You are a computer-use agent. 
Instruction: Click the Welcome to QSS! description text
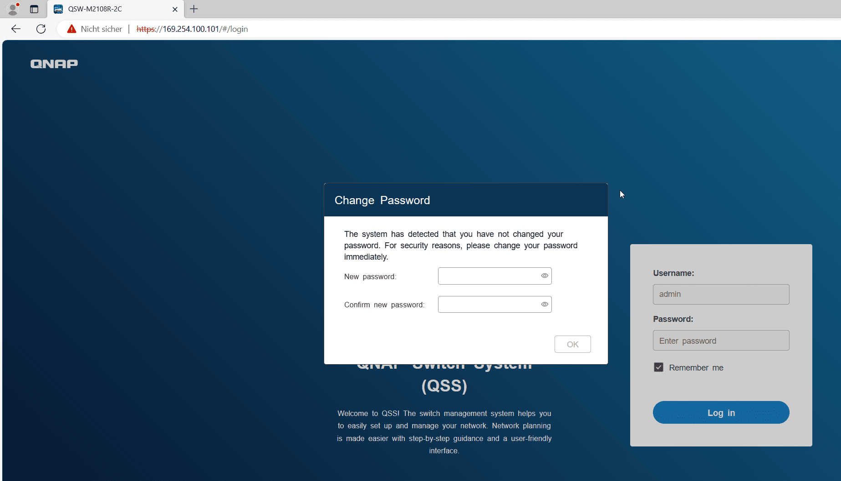click(x=444, y=432)
